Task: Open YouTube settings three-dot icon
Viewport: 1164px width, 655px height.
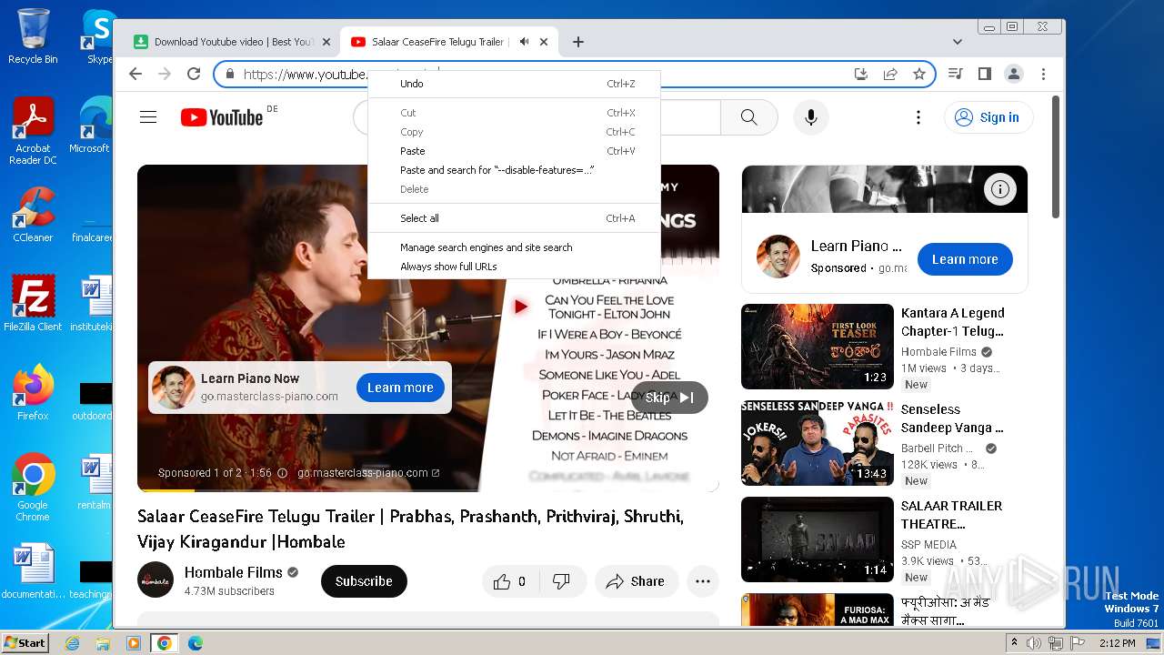Action: pyautogui.click(x=918, y=117)
